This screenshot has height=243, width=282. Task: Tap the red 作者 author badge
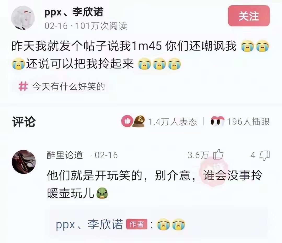pos(137,224)
